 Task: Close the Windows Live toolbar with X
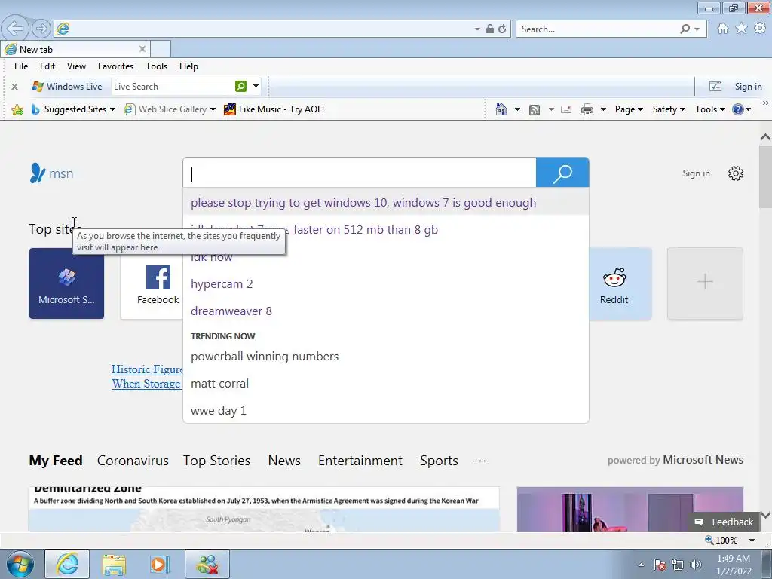(x=15, y=87)
